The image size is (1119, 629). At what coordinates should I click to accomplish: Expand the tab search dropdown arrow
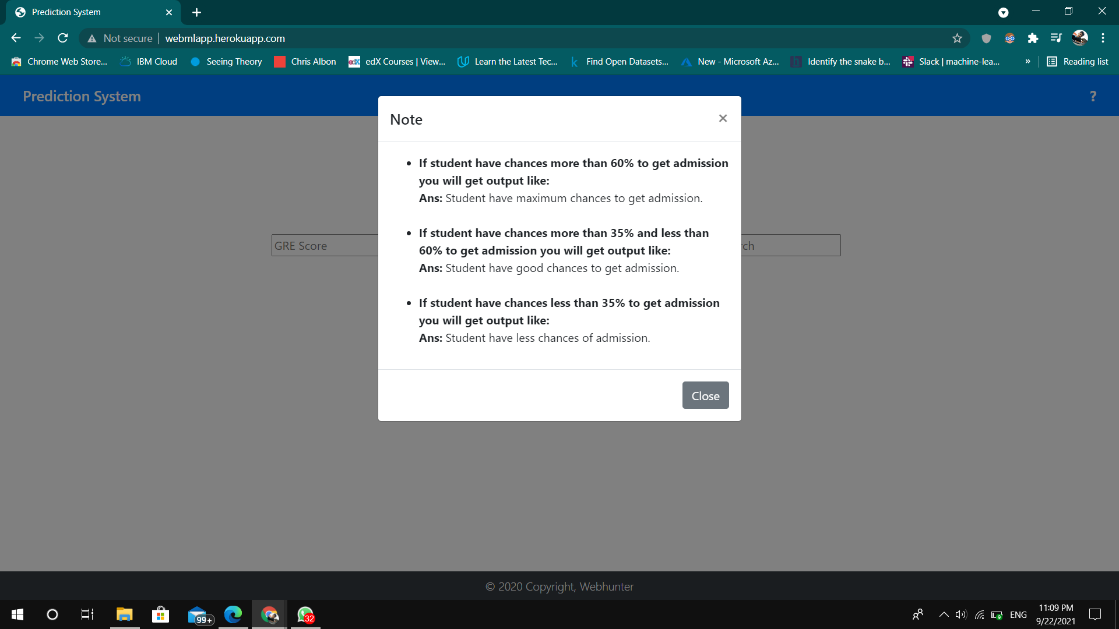[1003, 12]
